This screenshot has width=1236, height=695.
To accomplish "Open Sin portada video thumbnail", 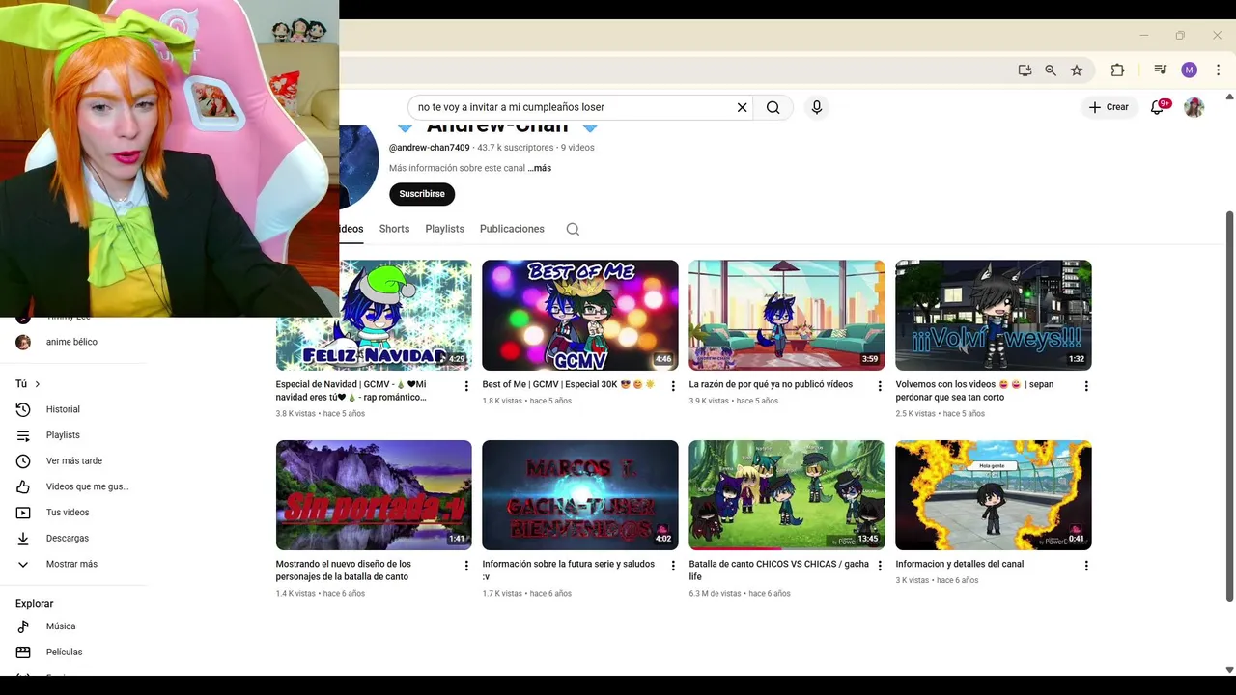I will coord(374,495).
